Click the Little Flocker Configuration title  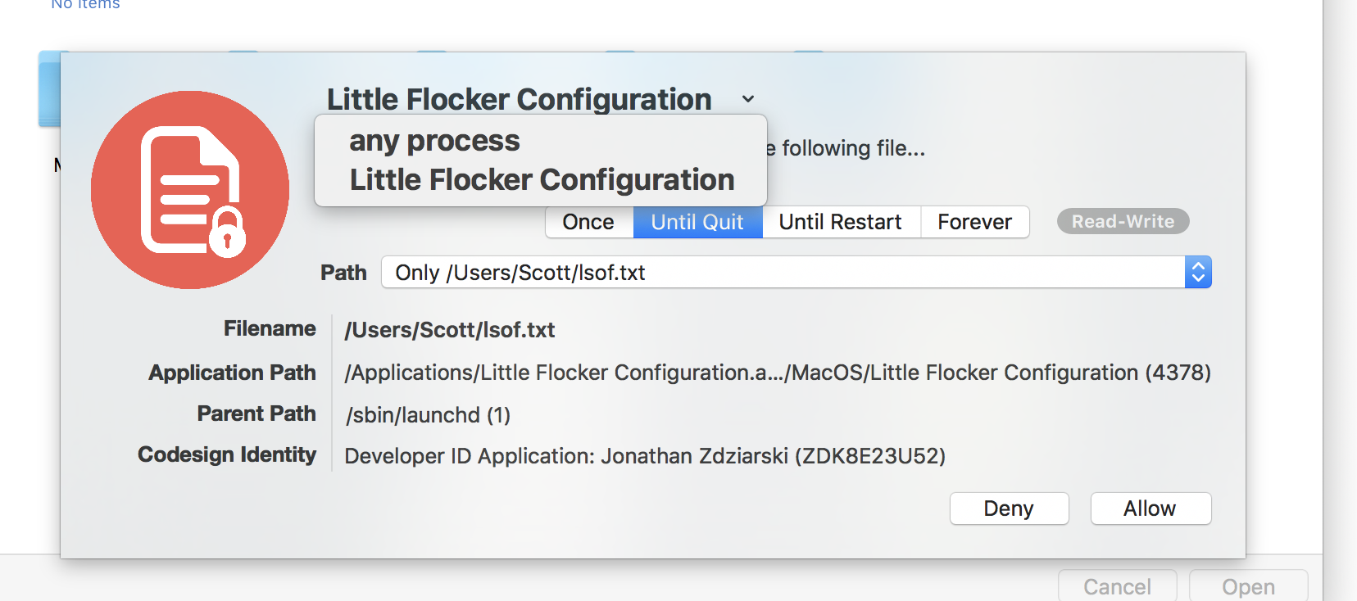coord(520,99)
